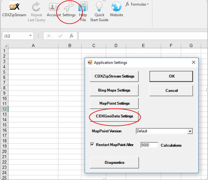Click the CDXZipStream Settings button

tap(114, 76)
